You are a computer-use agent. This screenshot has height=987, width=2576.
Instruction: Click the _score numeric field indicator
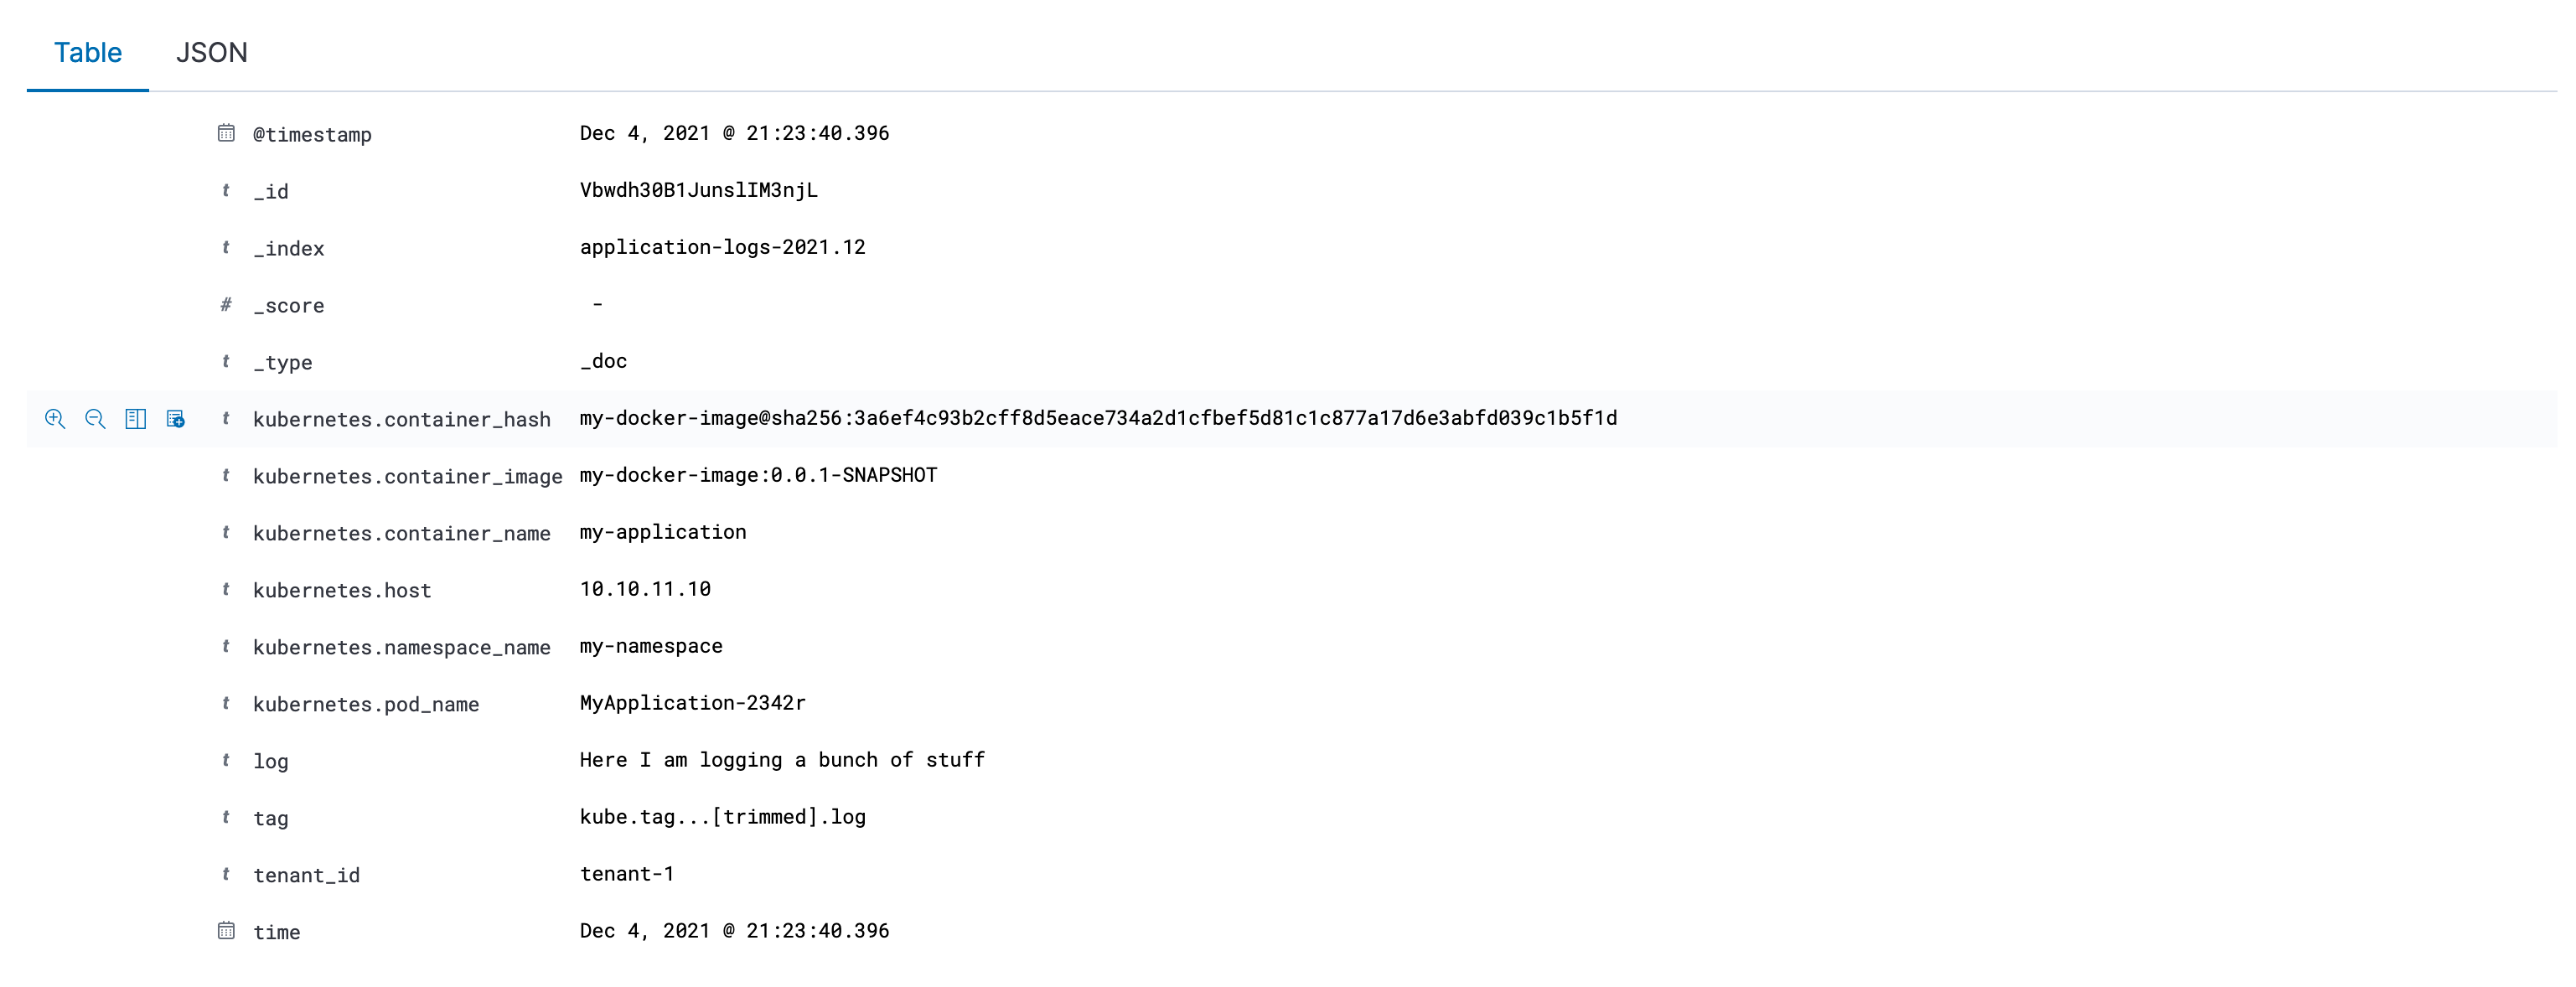click(229, 304)
